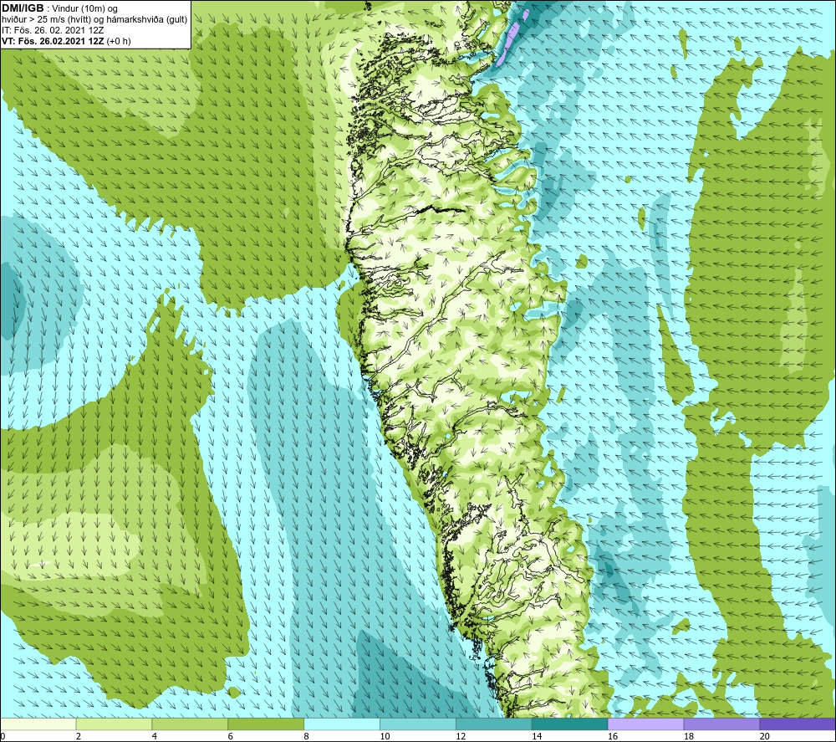Click the 'DMI/IGB' title text
This screenshot has height=742, width=836.
(x=23, y=8)
